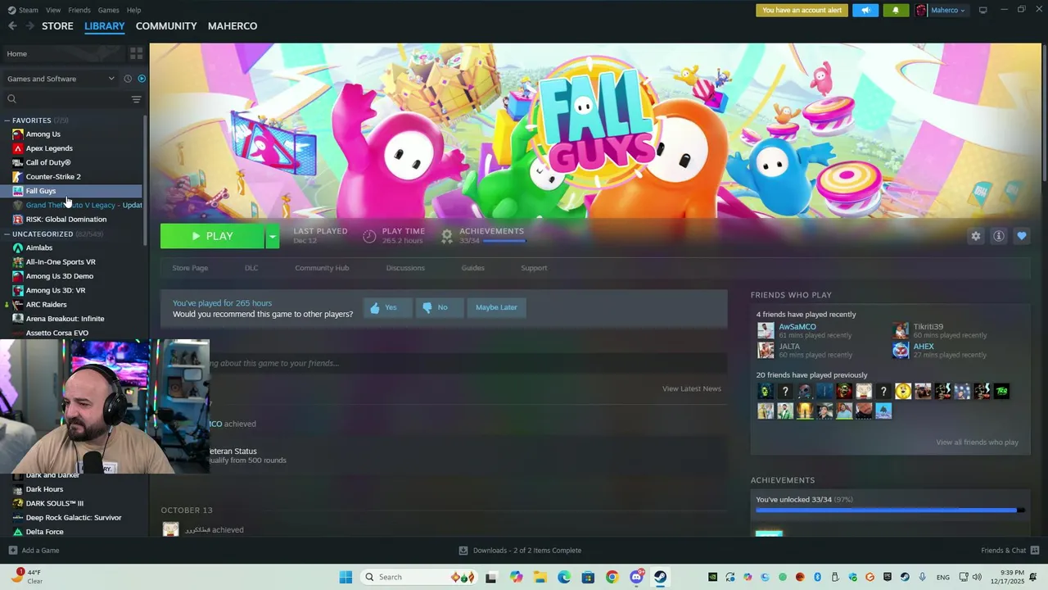
Task: Select Deep Rock Galactic: Survivor in library
Action: 72,518
